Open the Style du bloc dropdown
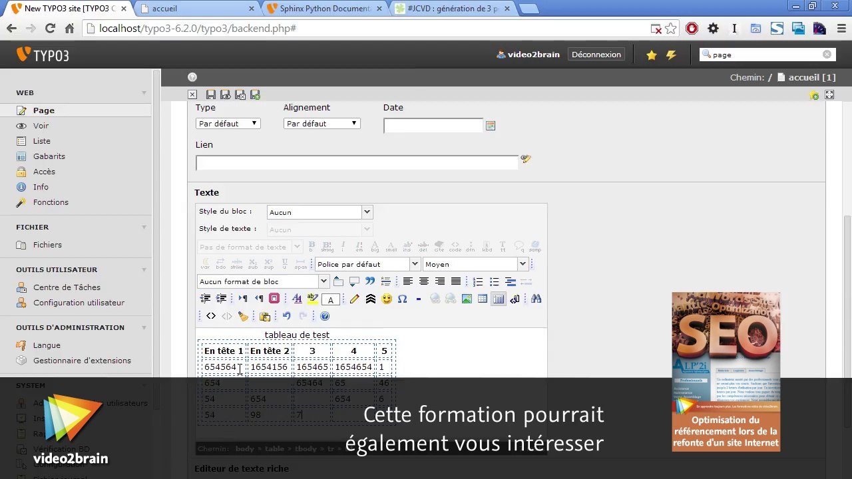852x479 pixels. (319, 212)
